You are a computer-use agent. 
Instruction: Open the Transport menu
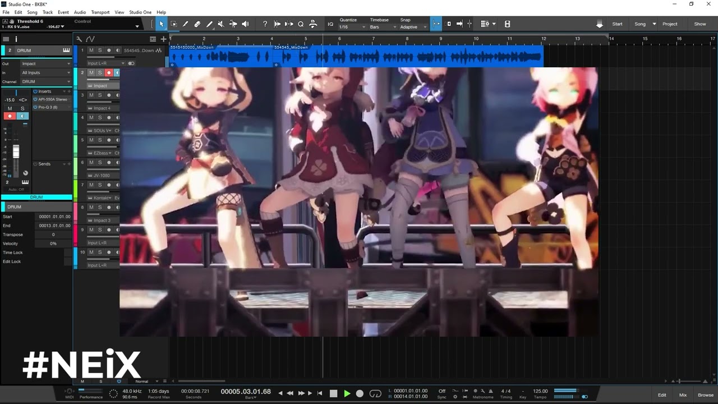click(x=100, y=12)
